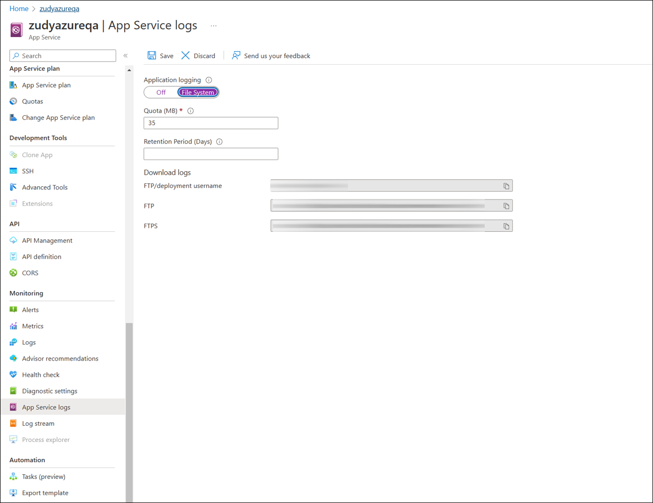Click the Quotas sidebar icon
653x503 pixels.
tap(14, 101)
